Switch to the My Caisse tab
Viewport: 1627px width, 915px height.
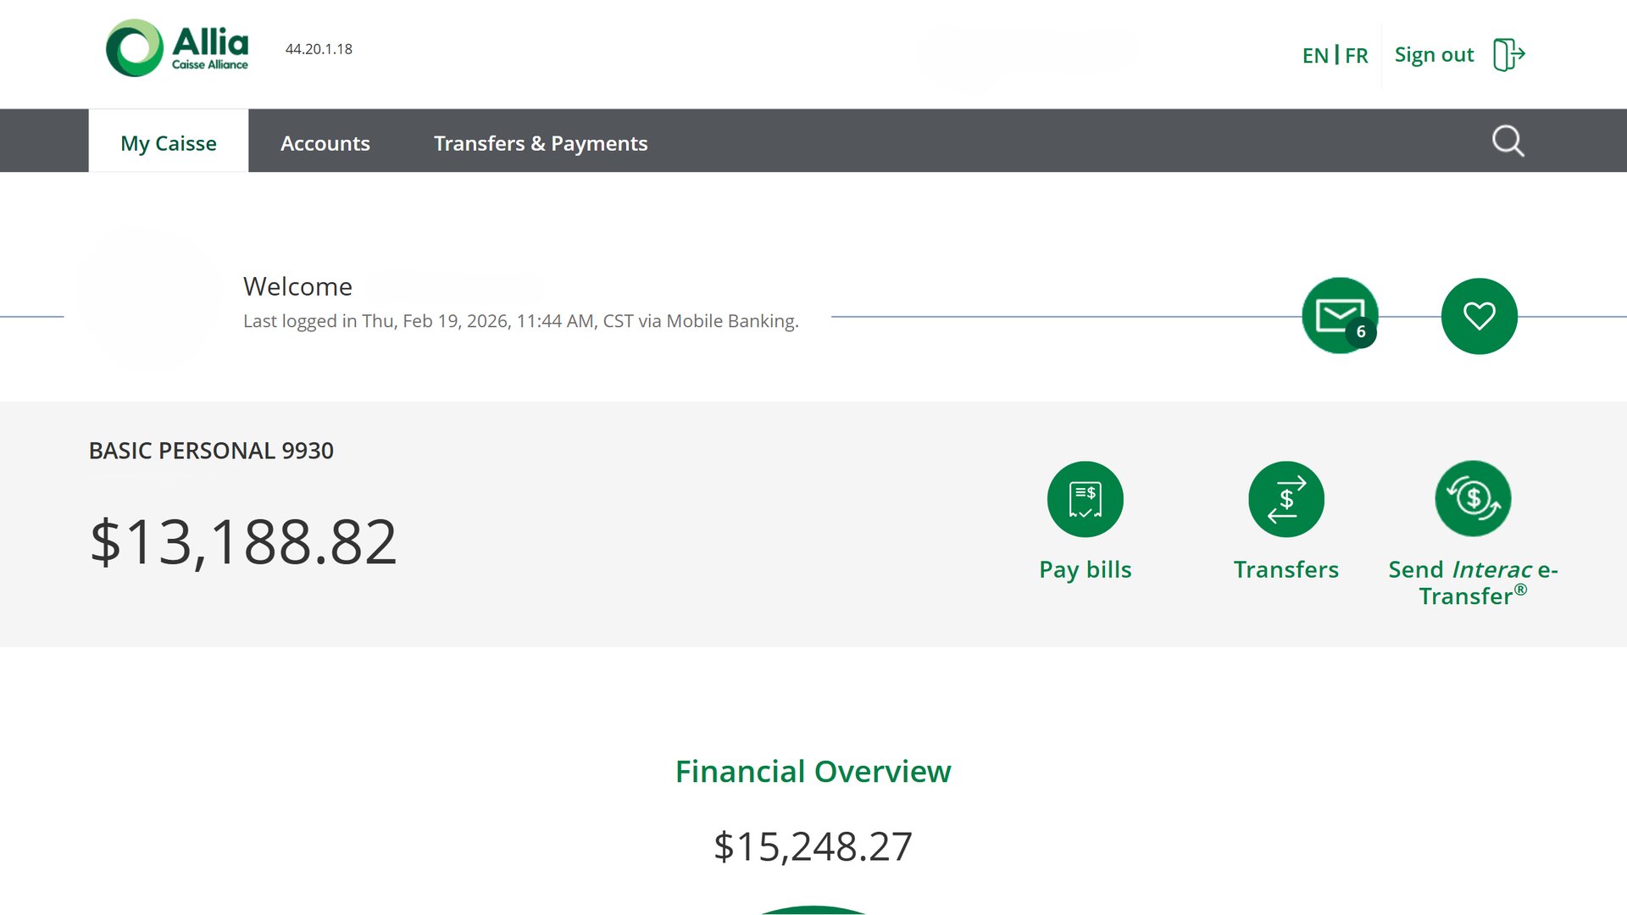pos(169,143)
